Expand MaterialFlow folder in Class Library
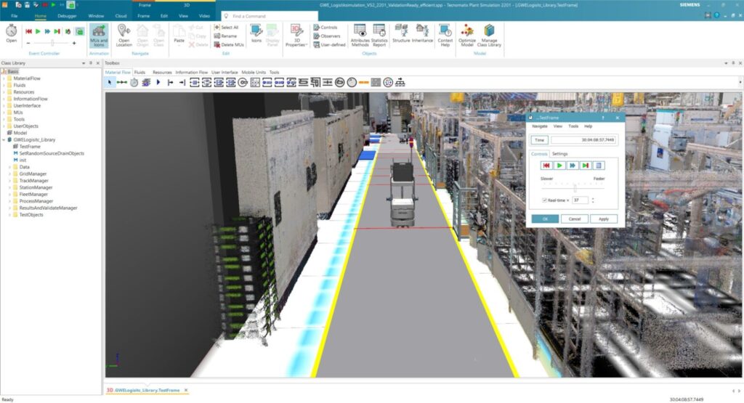Viewport: 744px width, 403px height. (4, 78)
